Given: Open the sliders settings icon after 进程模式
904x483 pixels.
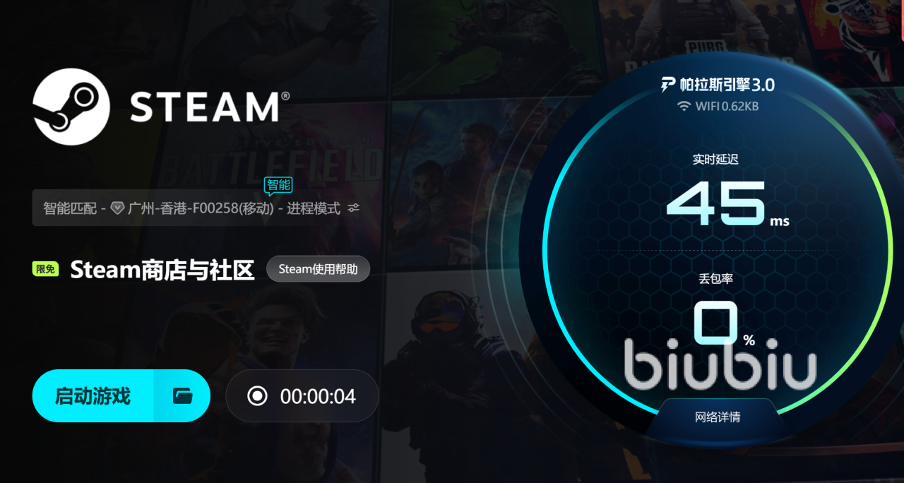Looking at the screenshot, I should point(354,208).
